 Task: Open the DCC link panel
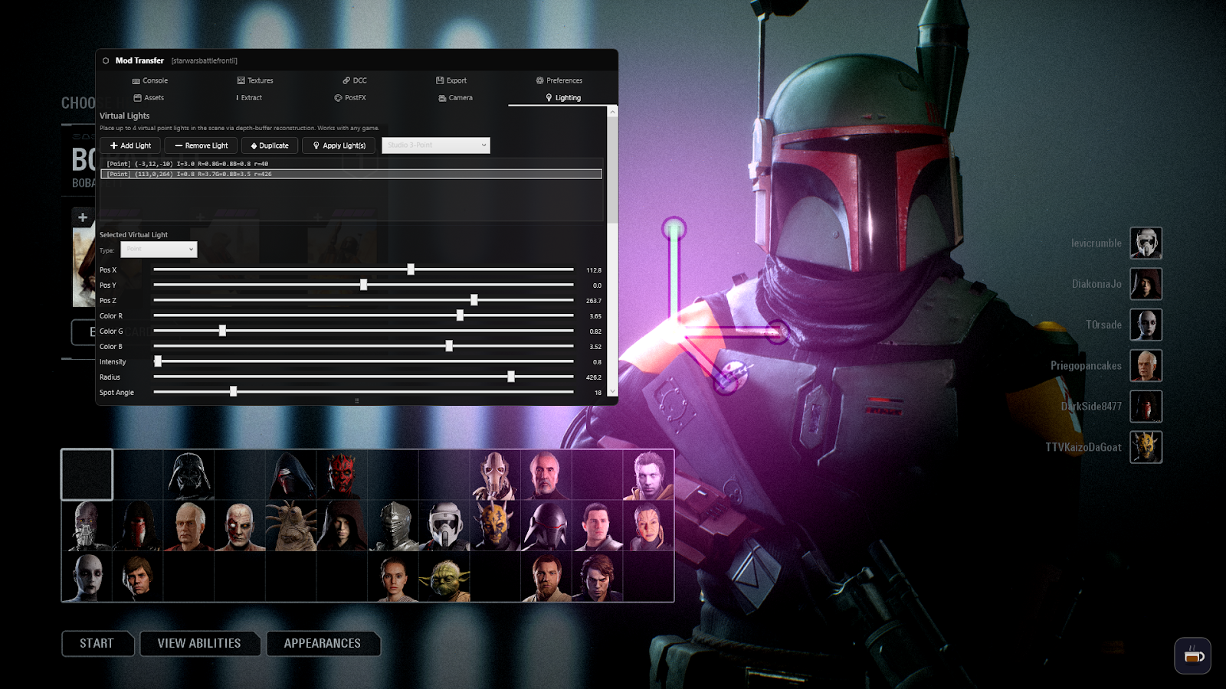pos(356,80)
